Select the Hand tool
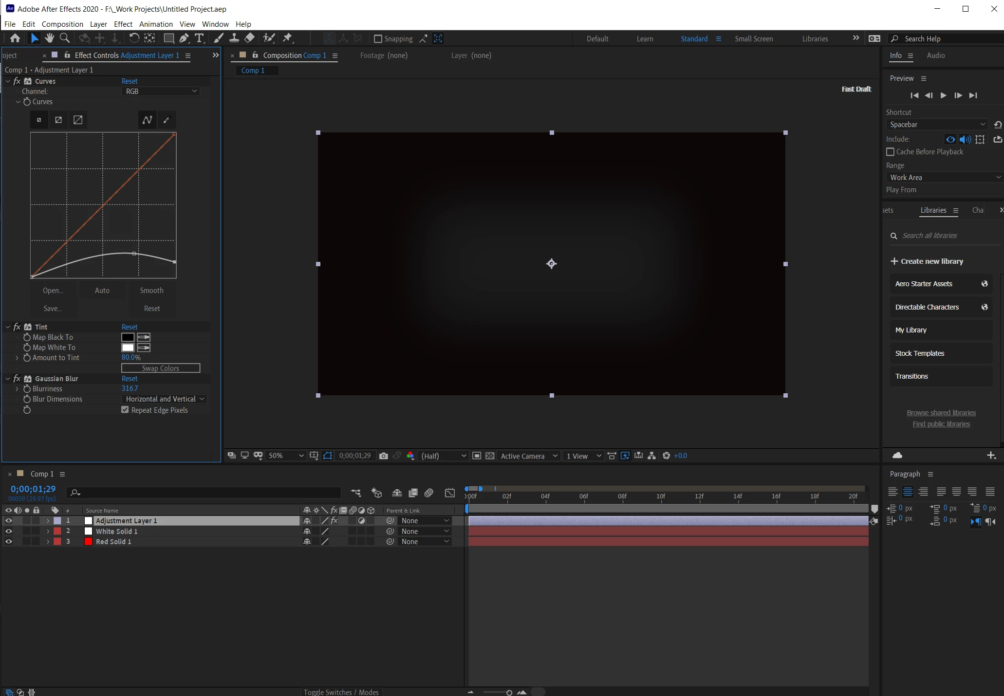The width and height of the screenshot is (1004, 696). coord(49,38)
